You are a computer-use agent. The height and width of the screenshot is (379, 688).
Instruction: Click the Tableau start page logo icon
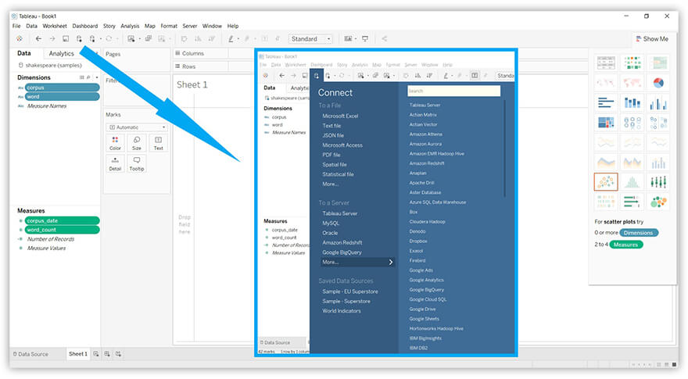pyautogui.click(x=20, y=38)
